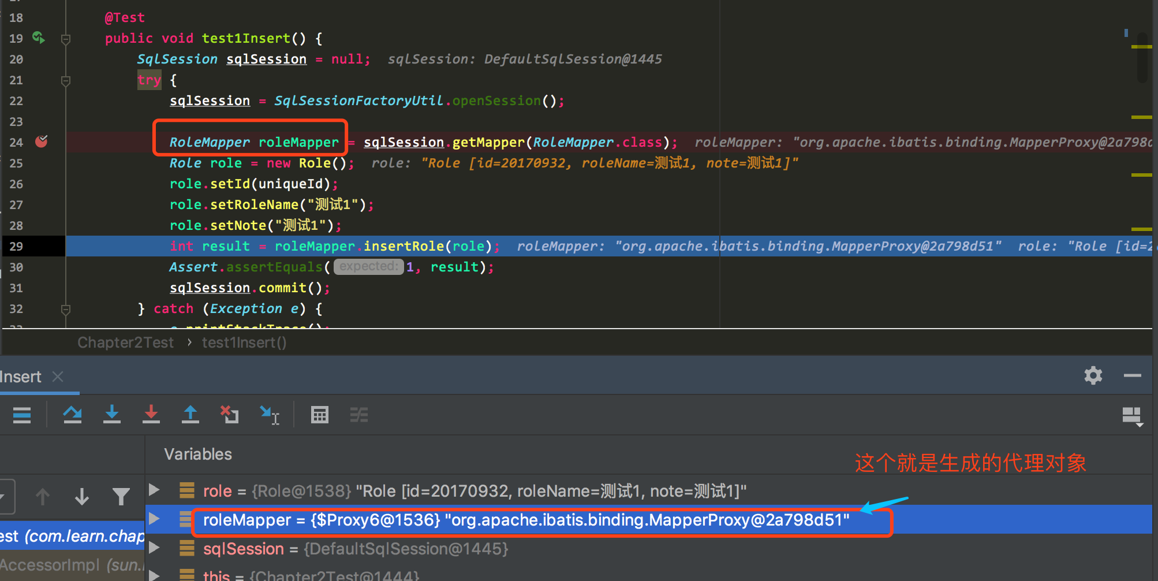Click the AccessorImpl stack frame entry
The height and width of the screenshot is (581, 1158).
tap(72, 565)
